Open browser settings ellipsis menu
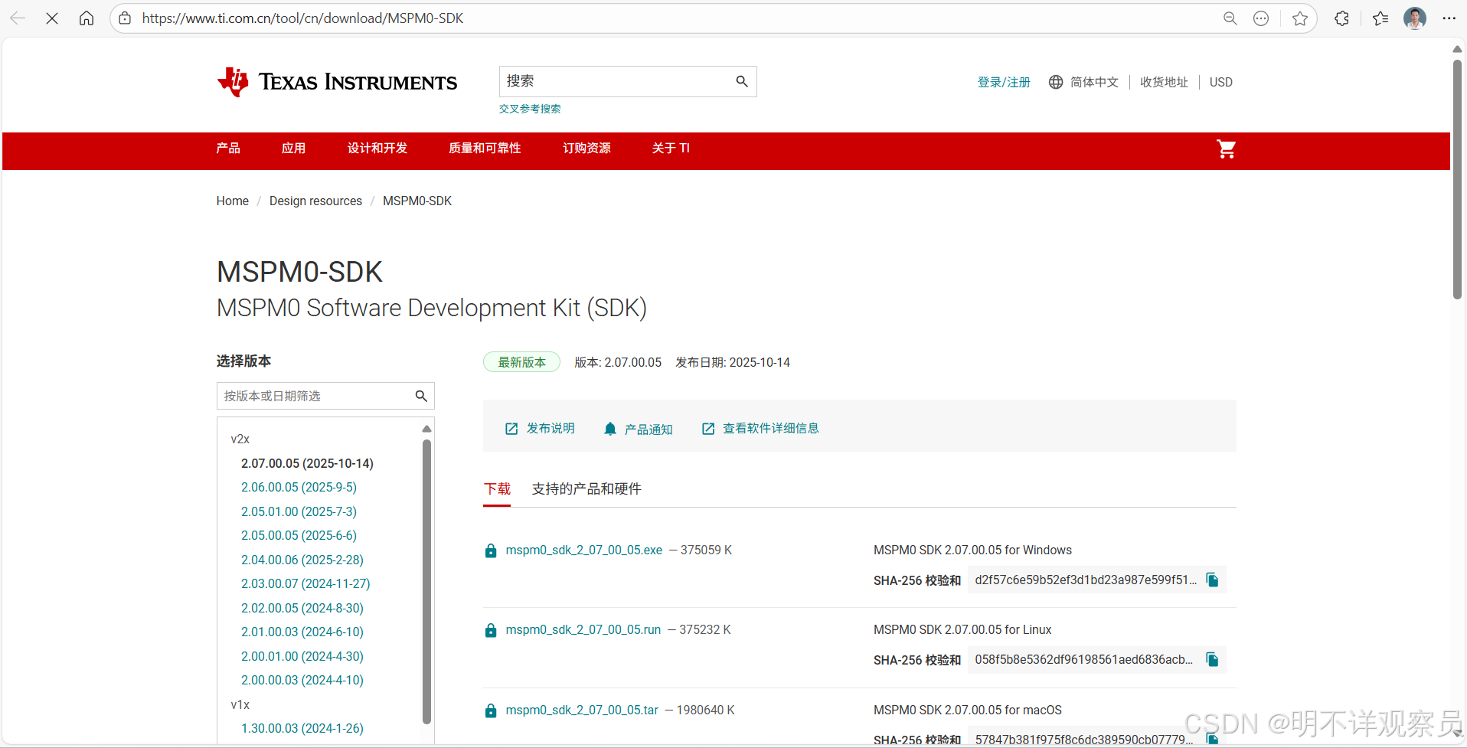Screen dimensions: 1467x748 click(1449, 18)
